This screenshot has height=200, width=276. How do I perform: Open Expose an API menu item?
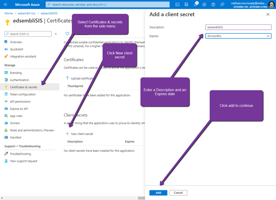tap(19, 109)
